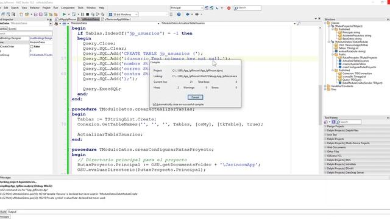The width and height of the screenshot is (390, 219).
Task: Open the Project menu
Action: pyautogui.click(x=46, y=8)
